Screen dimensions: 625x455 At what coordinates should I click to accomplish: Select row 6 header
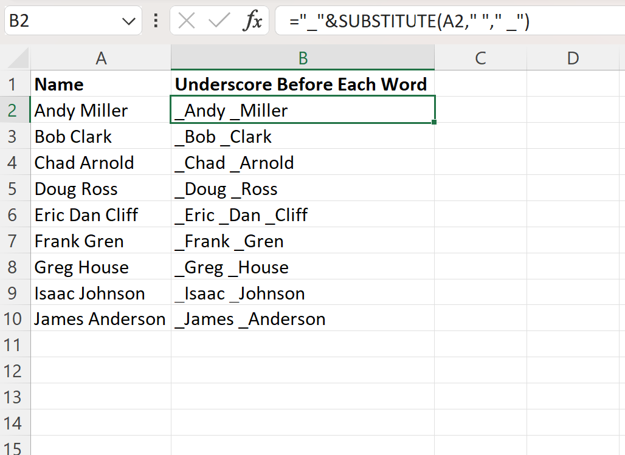pyautogui.click(x=15, y=215)
